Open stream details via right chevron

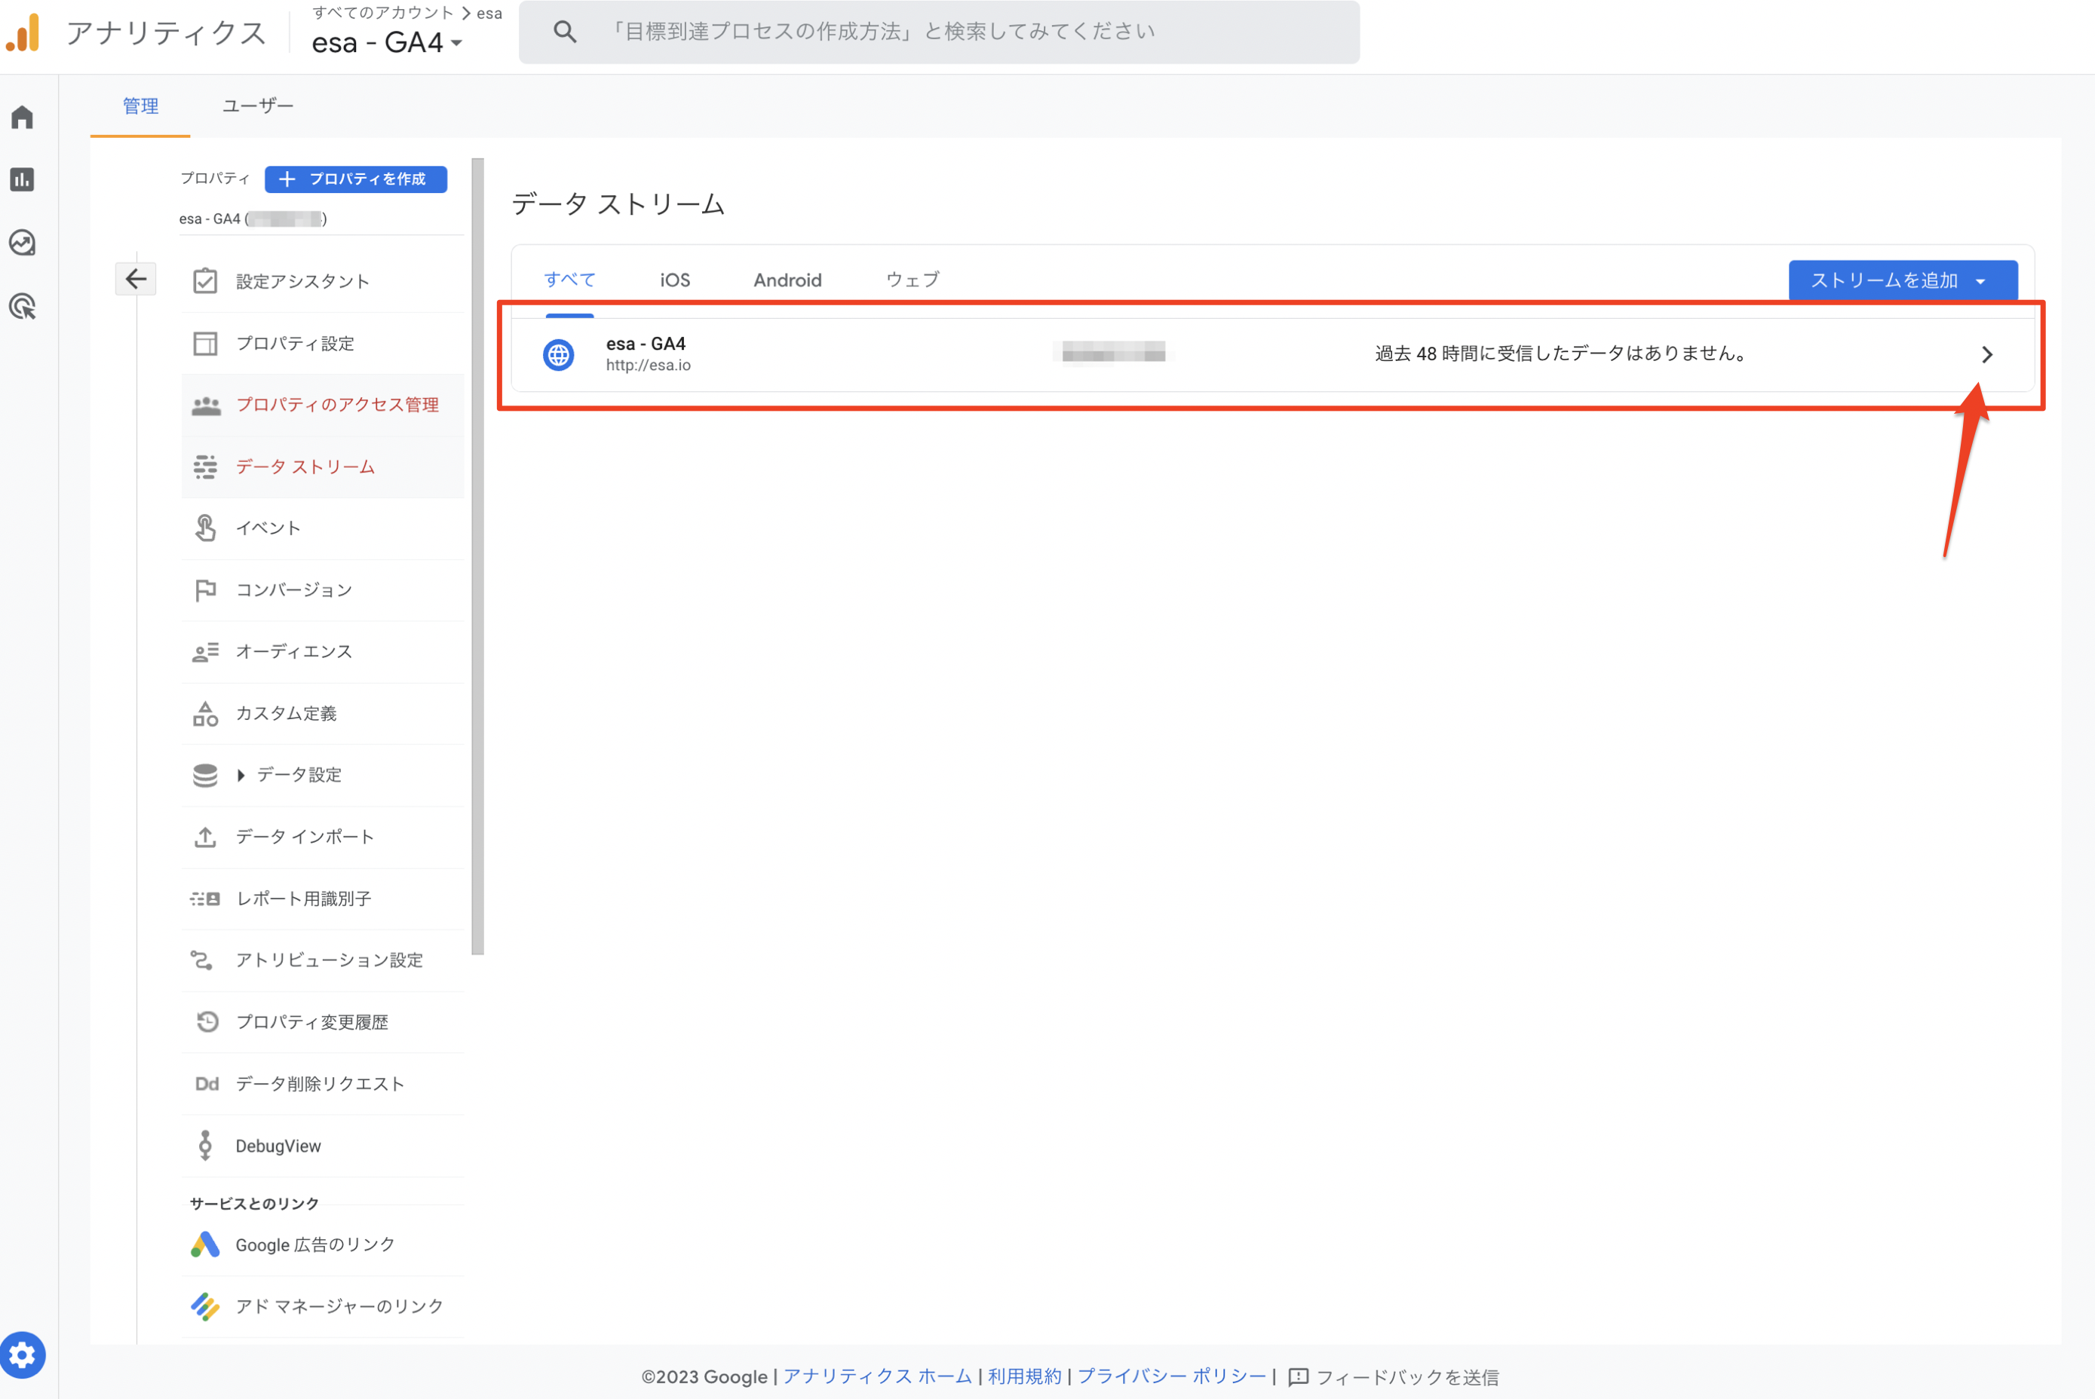pyautogui.click(x=1987, y=354)
